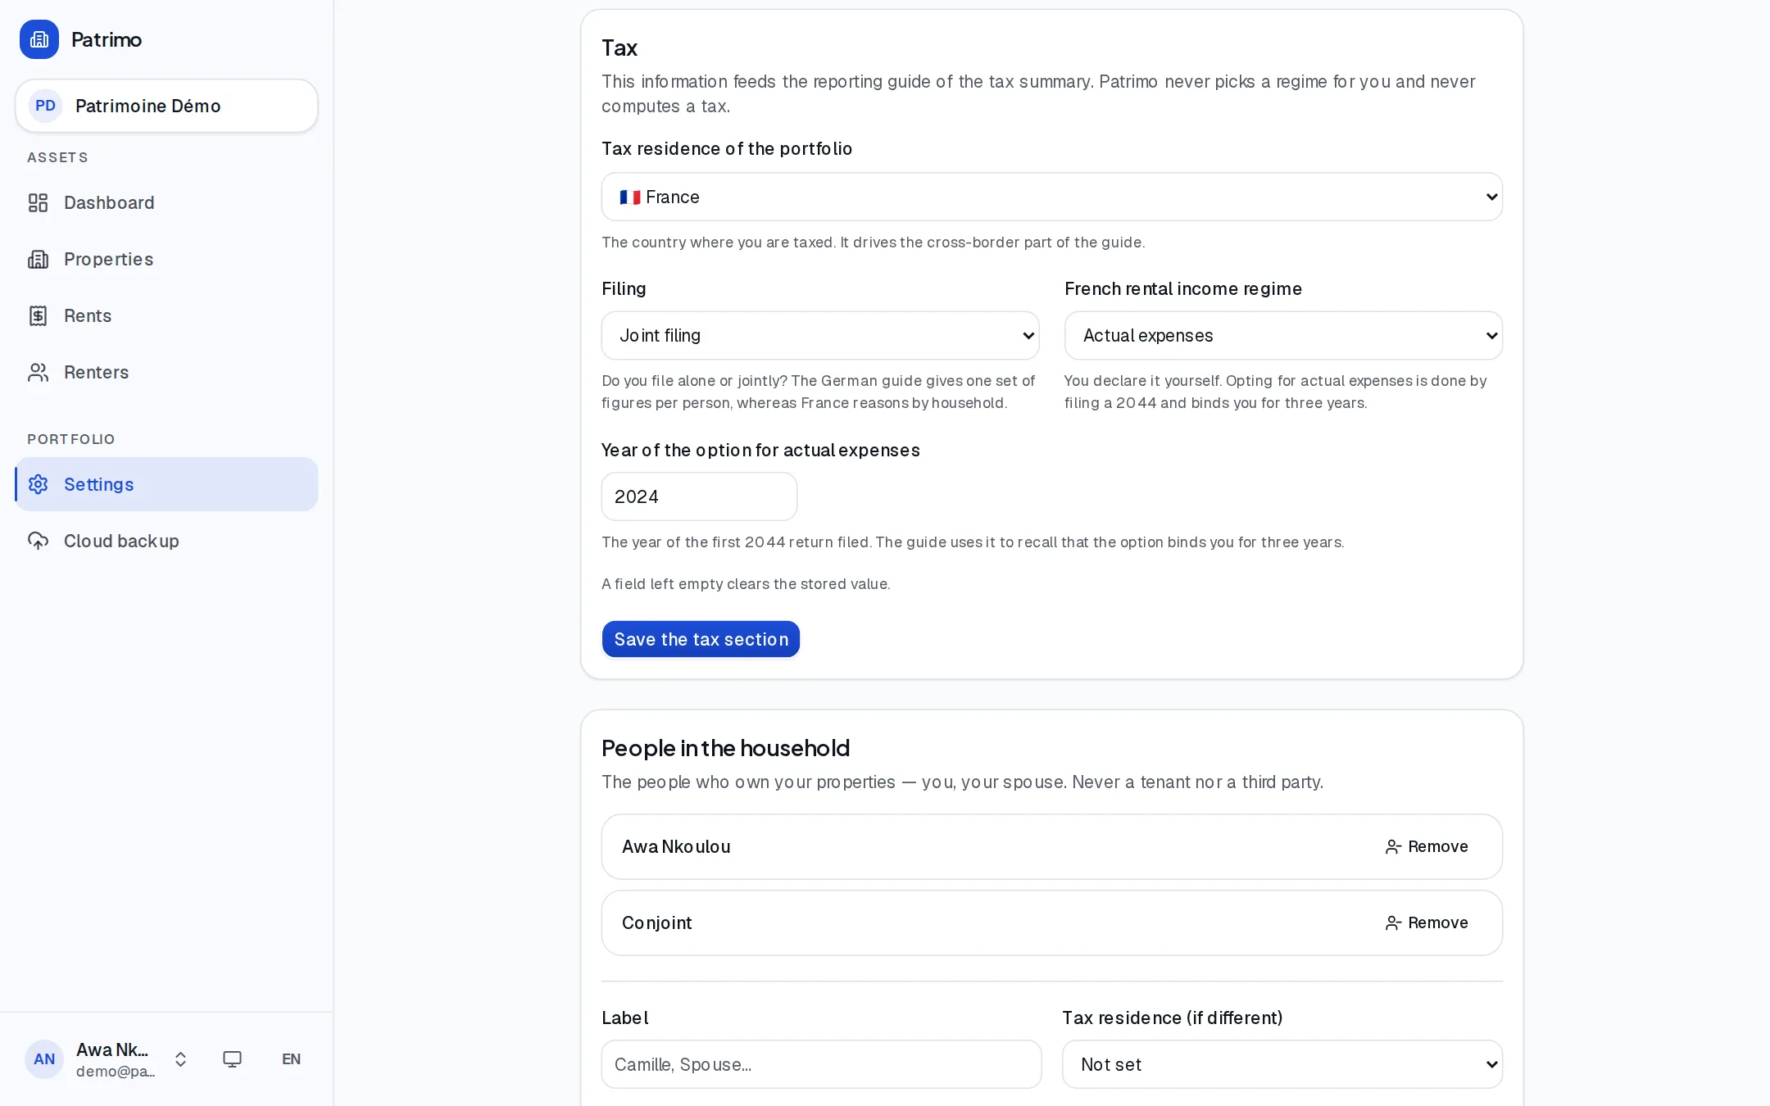The image size is (1770, 1106).
Task: Click the AN user avatar
Action: (44, 1059)
